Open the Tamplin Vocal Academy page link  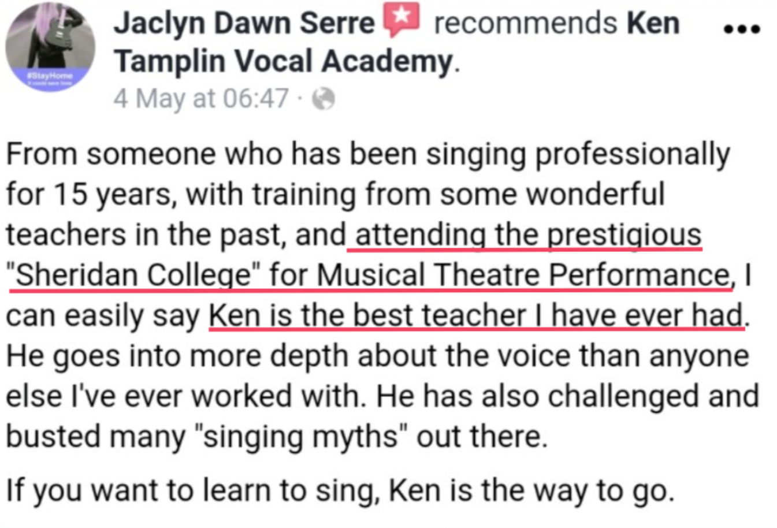point(283,61)
